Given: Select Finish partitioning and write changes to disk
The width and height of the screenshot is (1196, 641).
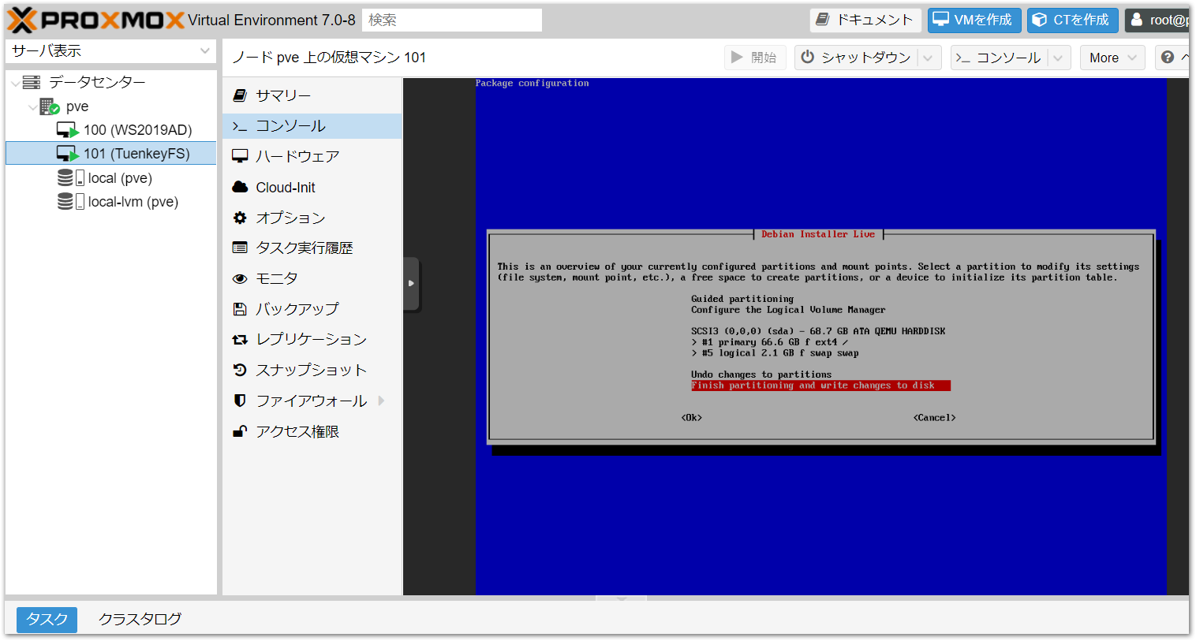Looking at the screenshot, I should [820, 386].
